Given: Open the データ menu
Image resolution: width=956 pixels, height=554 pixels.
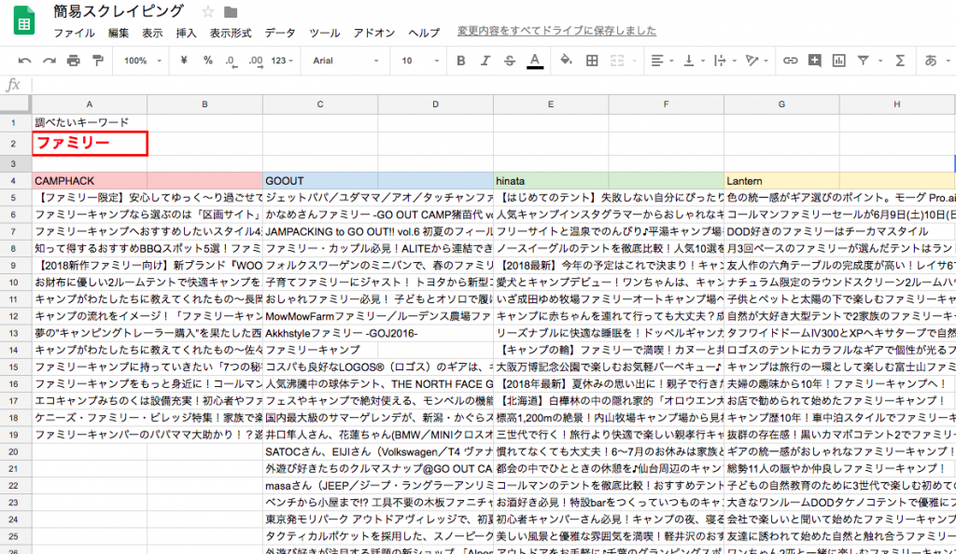Looking at the screenshot, I should (280, 33).
